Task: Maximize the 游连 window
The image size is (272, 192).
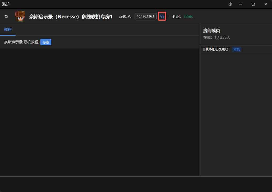Action: [x=253, y=4]
